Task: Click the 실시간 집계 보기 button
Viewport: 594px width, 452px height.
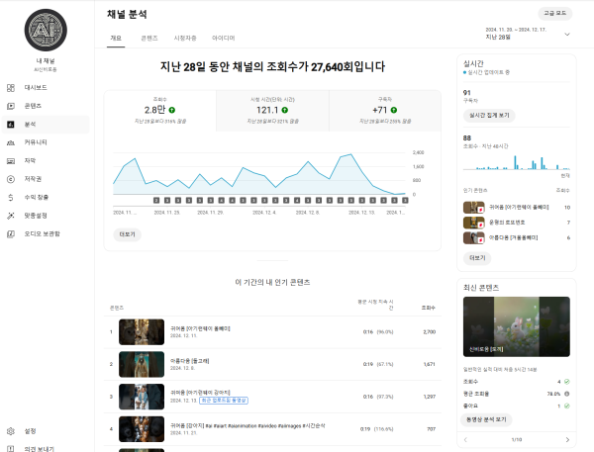Action: (x=490, y=115)
